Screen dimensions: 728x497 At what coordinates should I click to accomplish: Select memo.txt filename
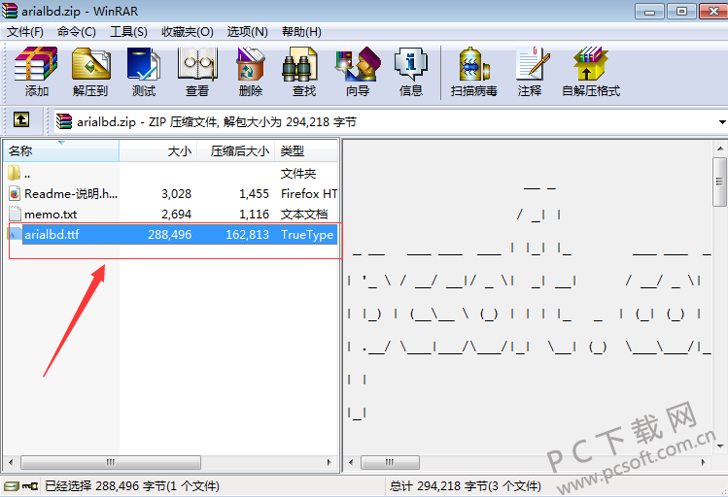pos(51,215)
